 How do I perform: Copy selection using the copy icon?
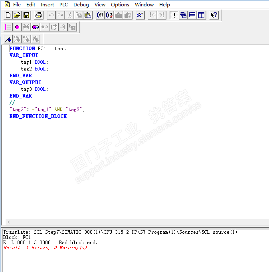pyautogui.click(x=79, y=15)
